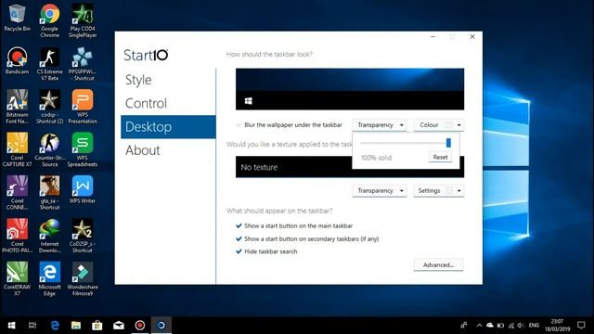This screenshot has height=334, width=594.
Task: Click the taskbar clock showing 23:07
Action: tap(557, 326)
